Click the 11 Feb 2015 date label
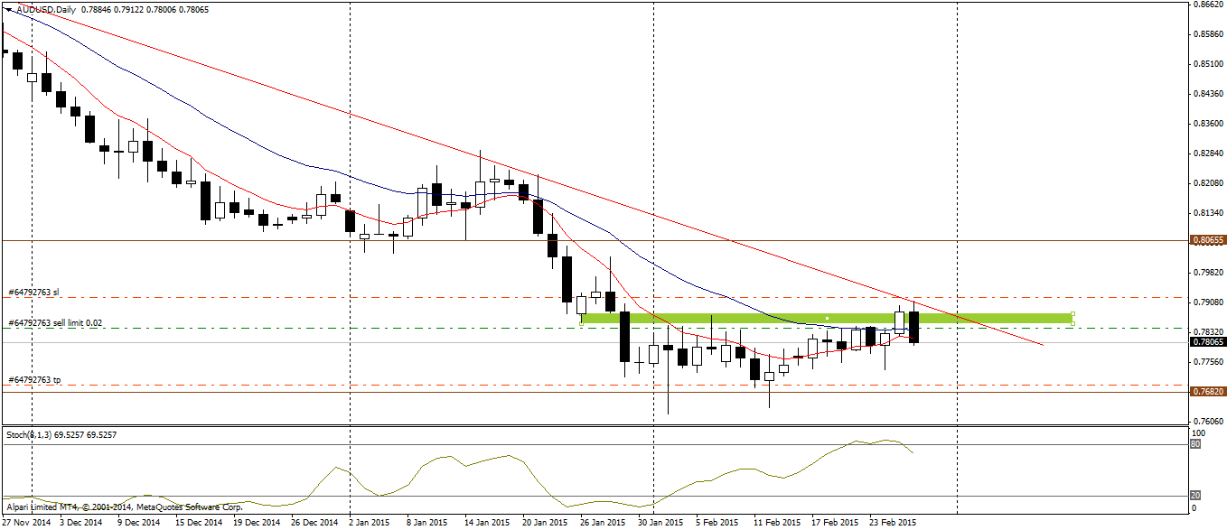Viewport: 1227px width, 530px height. click(776, 522)
